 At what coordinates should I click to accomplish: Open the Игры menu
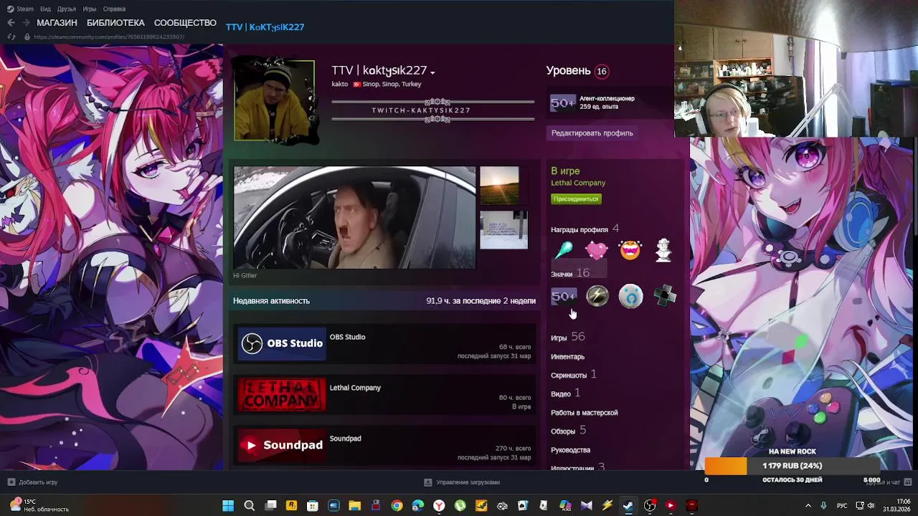90,9
